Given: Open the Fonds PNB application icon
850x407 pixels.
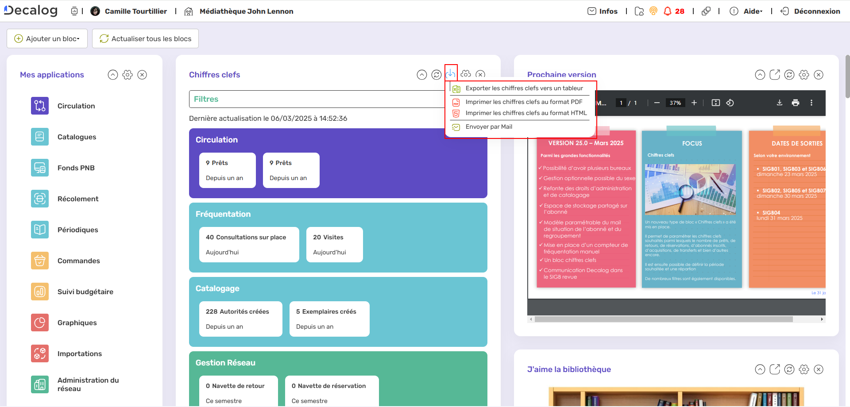Looking at the screenshot, I should (x=40, y=168).
